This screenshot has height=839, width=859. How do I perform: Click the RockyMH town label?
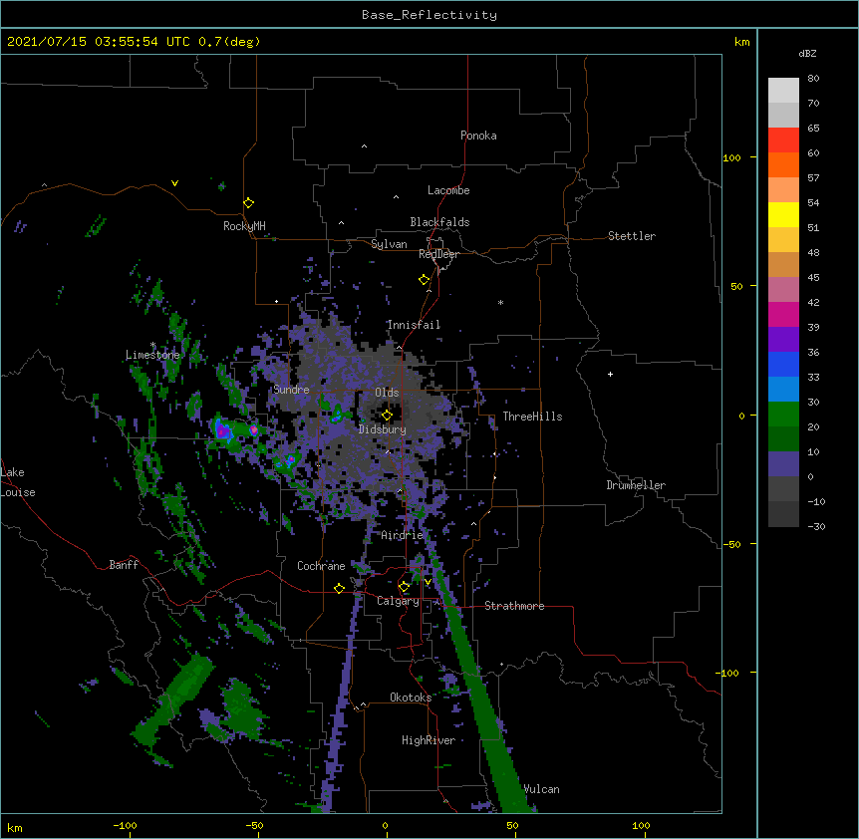244,226
